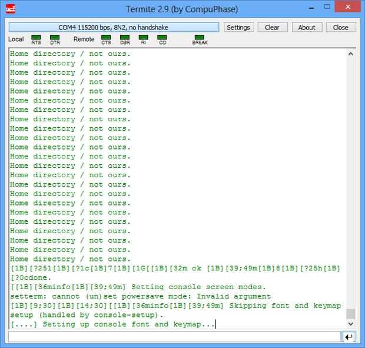Click the 'setup (handled by console-setup).' line
The height and width of the screenshot is (348, 365).
coord(87,315)
